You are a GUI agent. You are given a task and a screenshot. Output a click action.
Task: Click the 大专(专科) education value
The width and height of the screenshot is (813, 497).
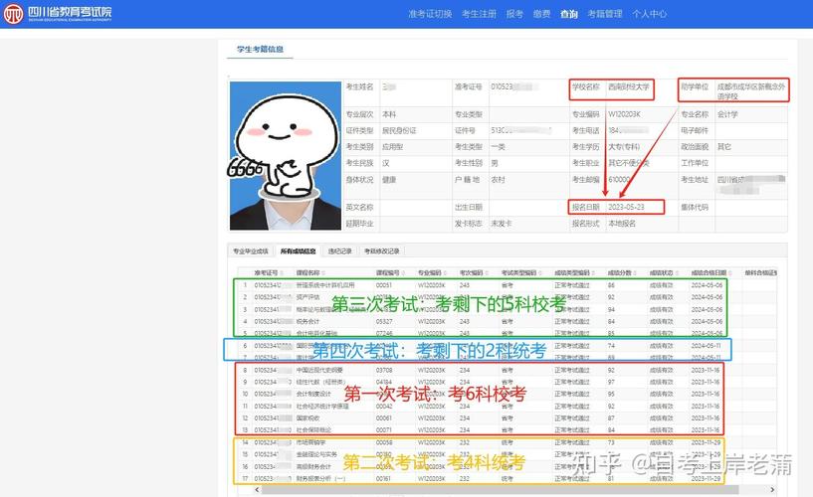point(624,147)
